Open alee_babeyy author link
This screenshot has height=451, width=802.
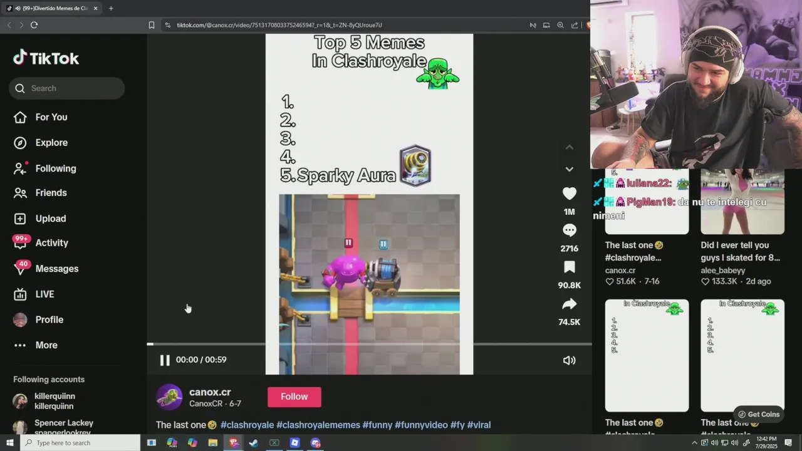tap(722, 271)
